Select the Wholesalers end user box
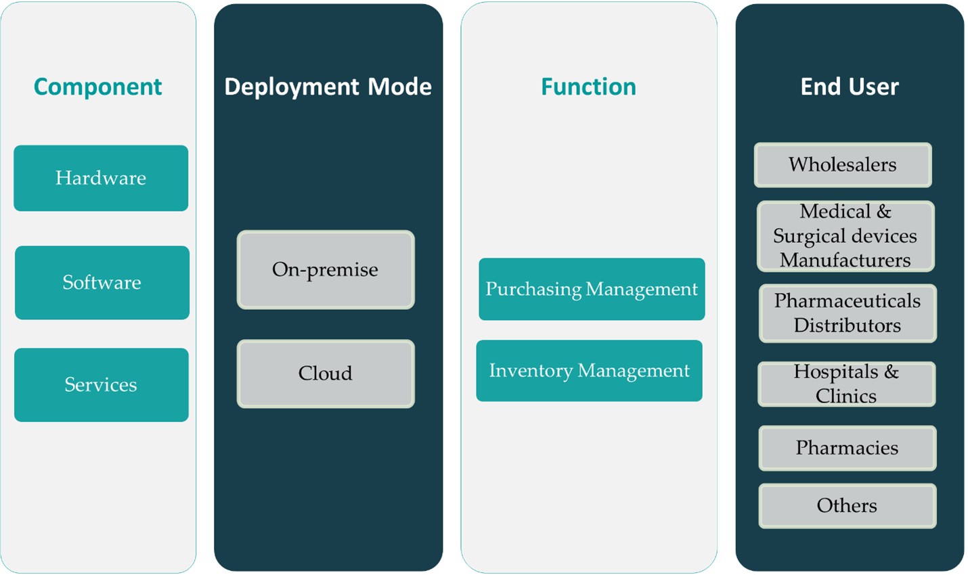Viewport: 968px width, 575px height. 843,164
